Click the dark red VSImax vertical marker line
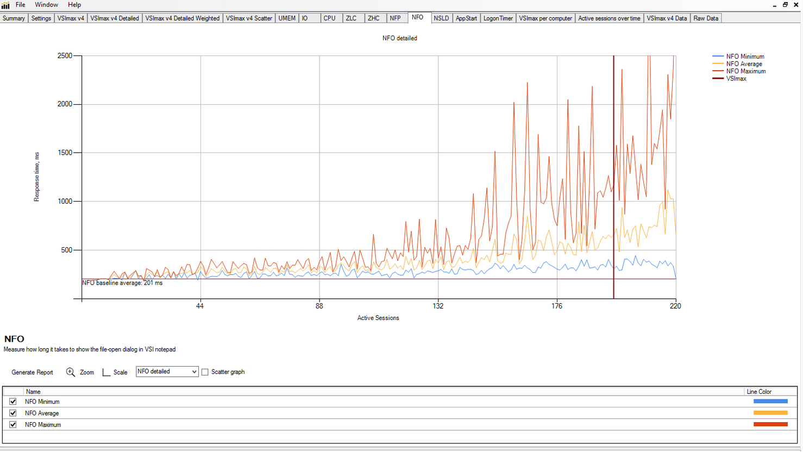Screen dimensions: 803x452 point(614,177)
